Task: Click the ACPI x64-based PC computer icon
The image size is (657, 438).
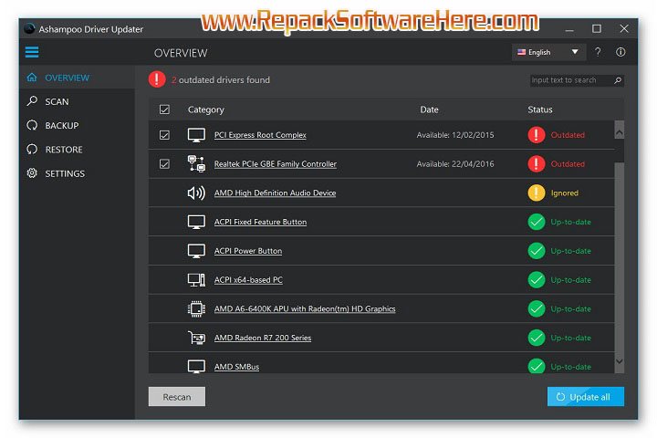Action: click(x=196, y=279)
